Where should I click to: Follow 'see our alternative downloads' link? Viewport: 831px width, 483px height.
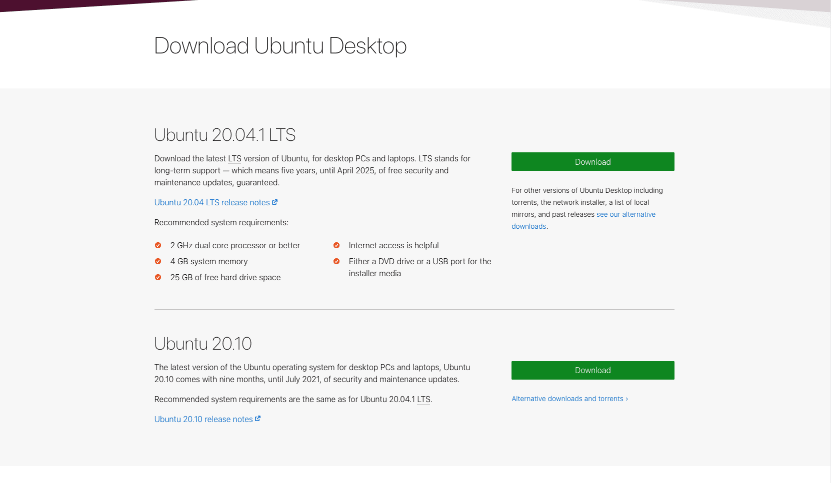(x=583, y=220)
